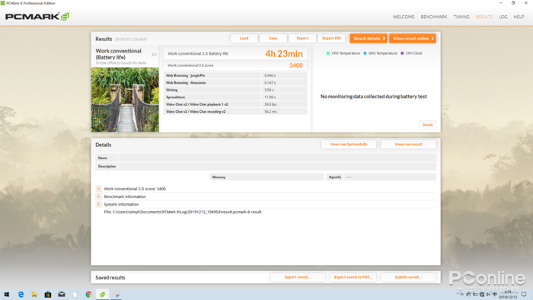Select the Spreadsheet result row
The height and width of the screenshot is (300, 533).
(235, 97)
